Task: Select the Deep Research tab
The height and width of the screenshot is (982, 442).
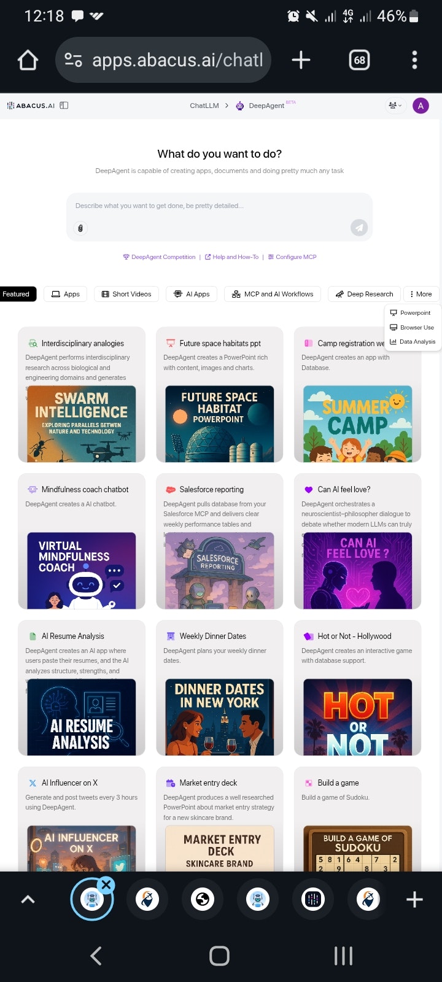Action: pos(364,294)
